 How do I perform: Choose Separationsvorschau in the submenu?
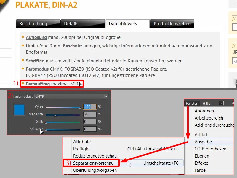[124, 163]
